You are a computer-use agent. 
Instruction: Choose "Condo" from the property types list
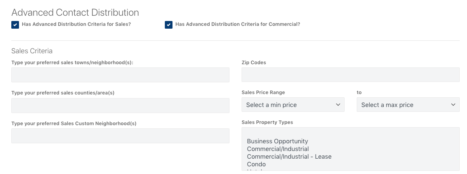point(256,164)
